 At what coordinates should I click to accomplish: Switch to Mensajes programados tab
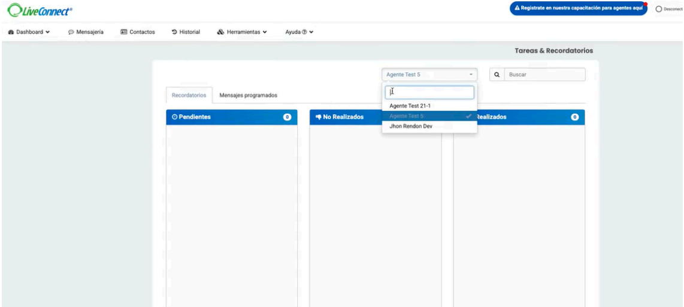click(x=248, y=95)
